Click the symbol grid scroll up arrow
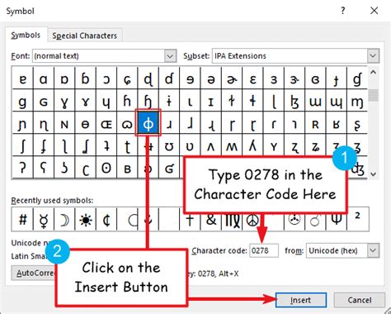This screenshot has height=314, width=391. click(373, 73)
